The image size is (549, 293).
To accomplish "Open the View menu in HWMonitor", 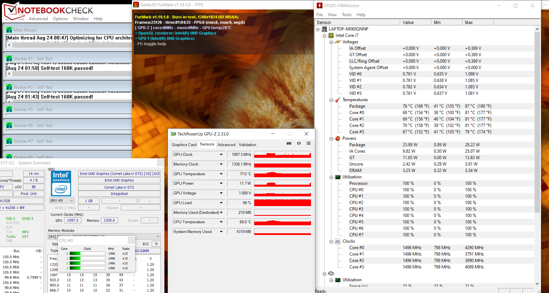I will 332,15.
